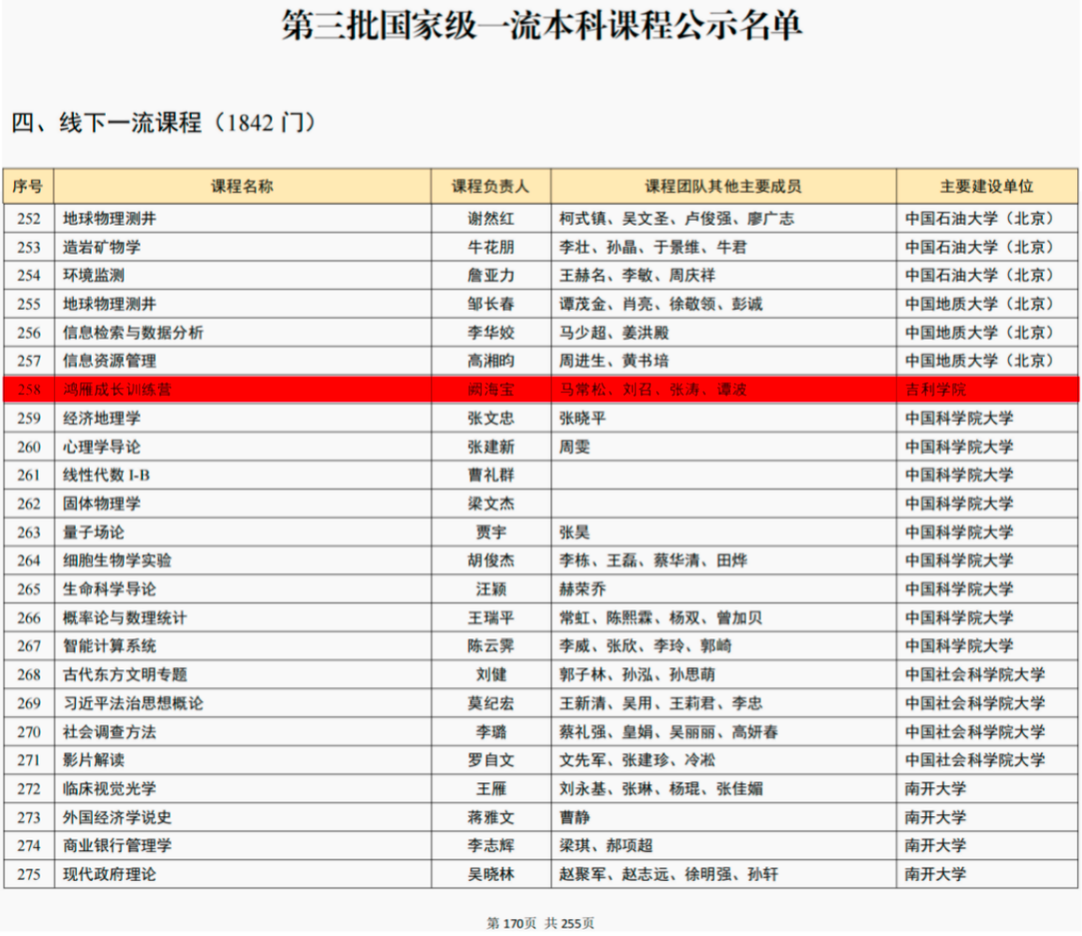Viewport: 1082px width, 936px height.
Task: Click course leader 张文忠
Action: pyautogui.click(x=490, y=418)
